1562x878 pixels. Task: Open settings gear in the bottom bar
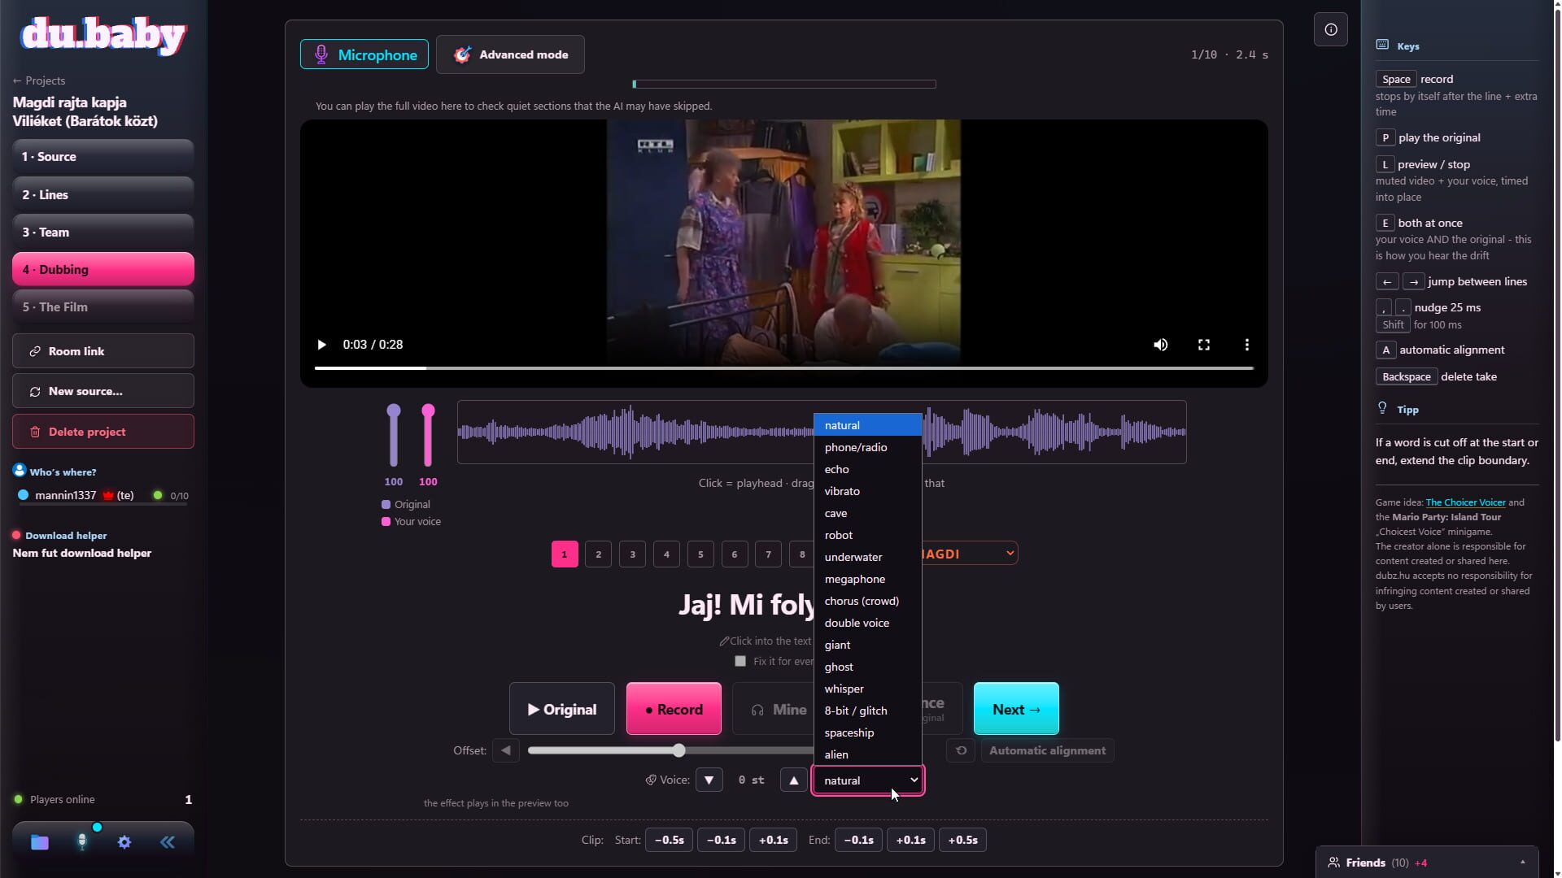[x=124, y=842]
